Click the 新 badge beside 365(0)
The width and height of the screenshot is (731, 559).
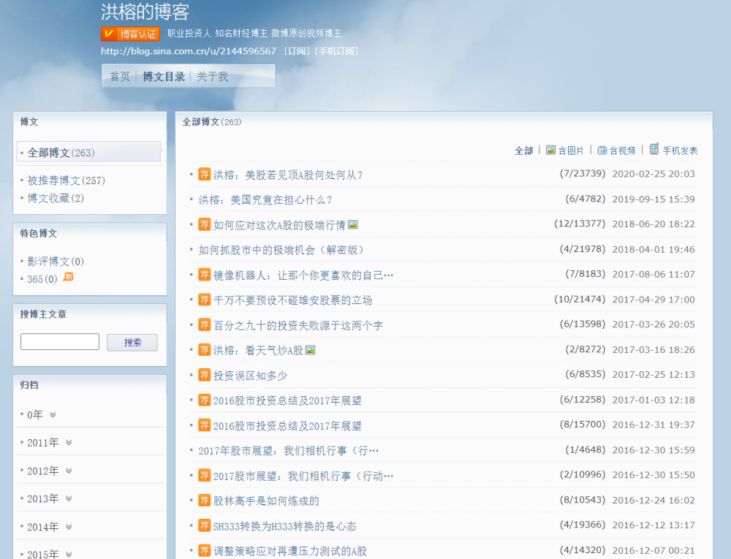click(x=68, y=277)
